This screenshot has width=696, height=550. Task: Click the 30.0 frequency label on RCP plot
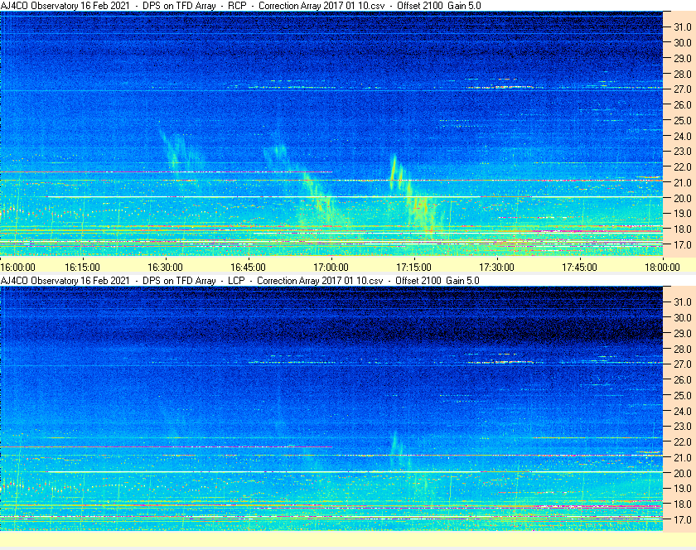(683, 42)
